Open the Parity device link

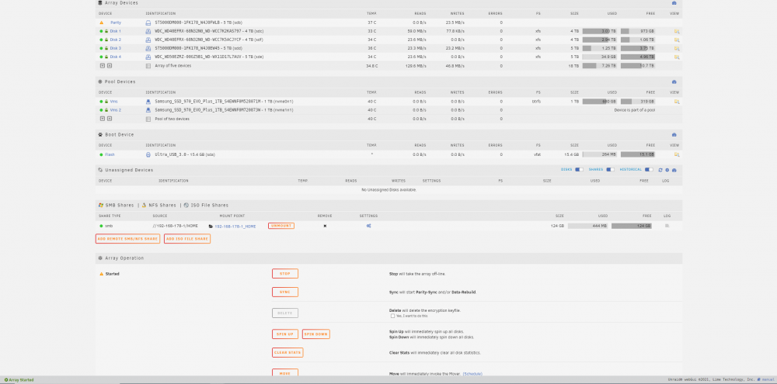[116, 22]
